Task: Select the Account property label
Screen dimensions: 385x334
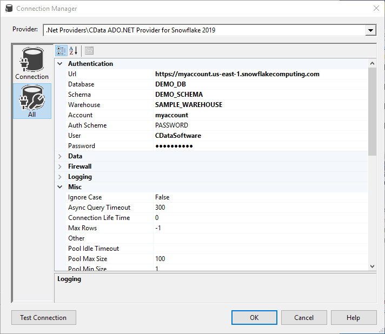Action: click(x=80, y=115)
